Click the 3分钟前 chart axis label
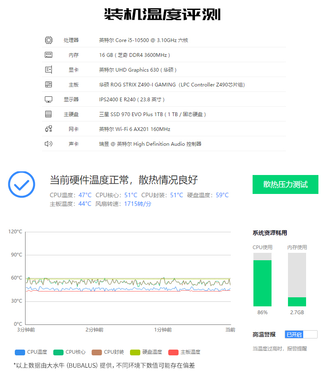This screenshot has height=378, width=325. point(26,329)
